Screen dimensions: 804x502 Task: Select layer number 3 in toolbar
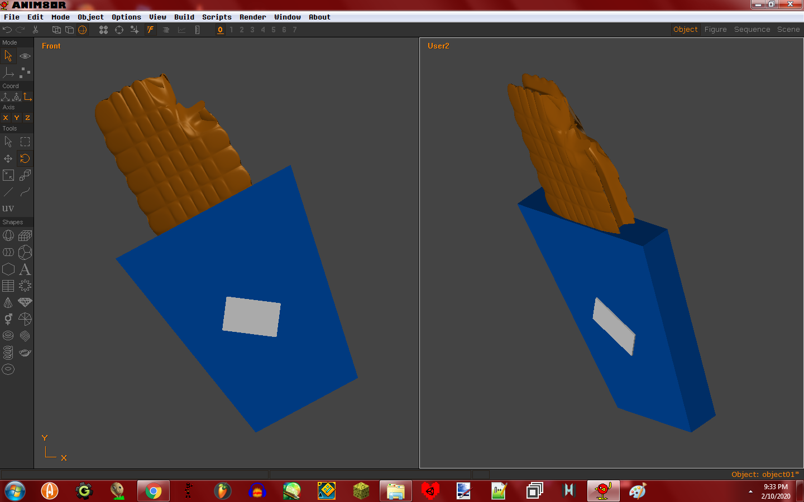pyautogui.click(x=252, y=30)
